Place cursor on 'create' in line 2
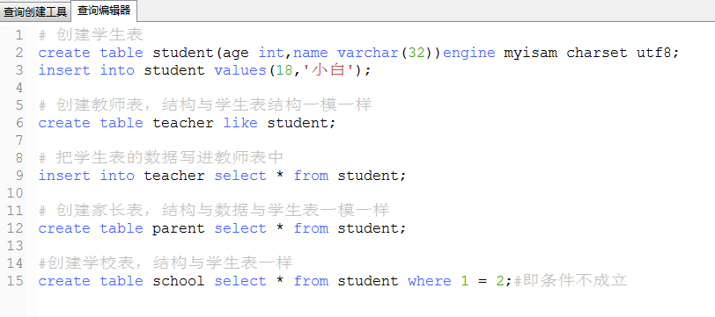Image resolution: width=715 pixels, height=317 pixels. pyautogui.click(x=64, y=53)
